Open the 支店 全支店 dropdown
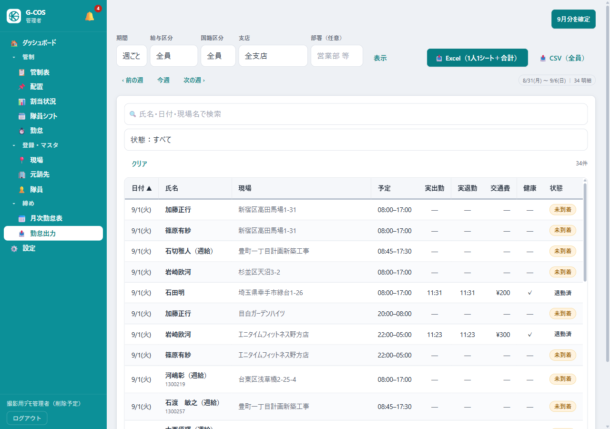Screen dimensions: 610x429 (x=273, y=56)
